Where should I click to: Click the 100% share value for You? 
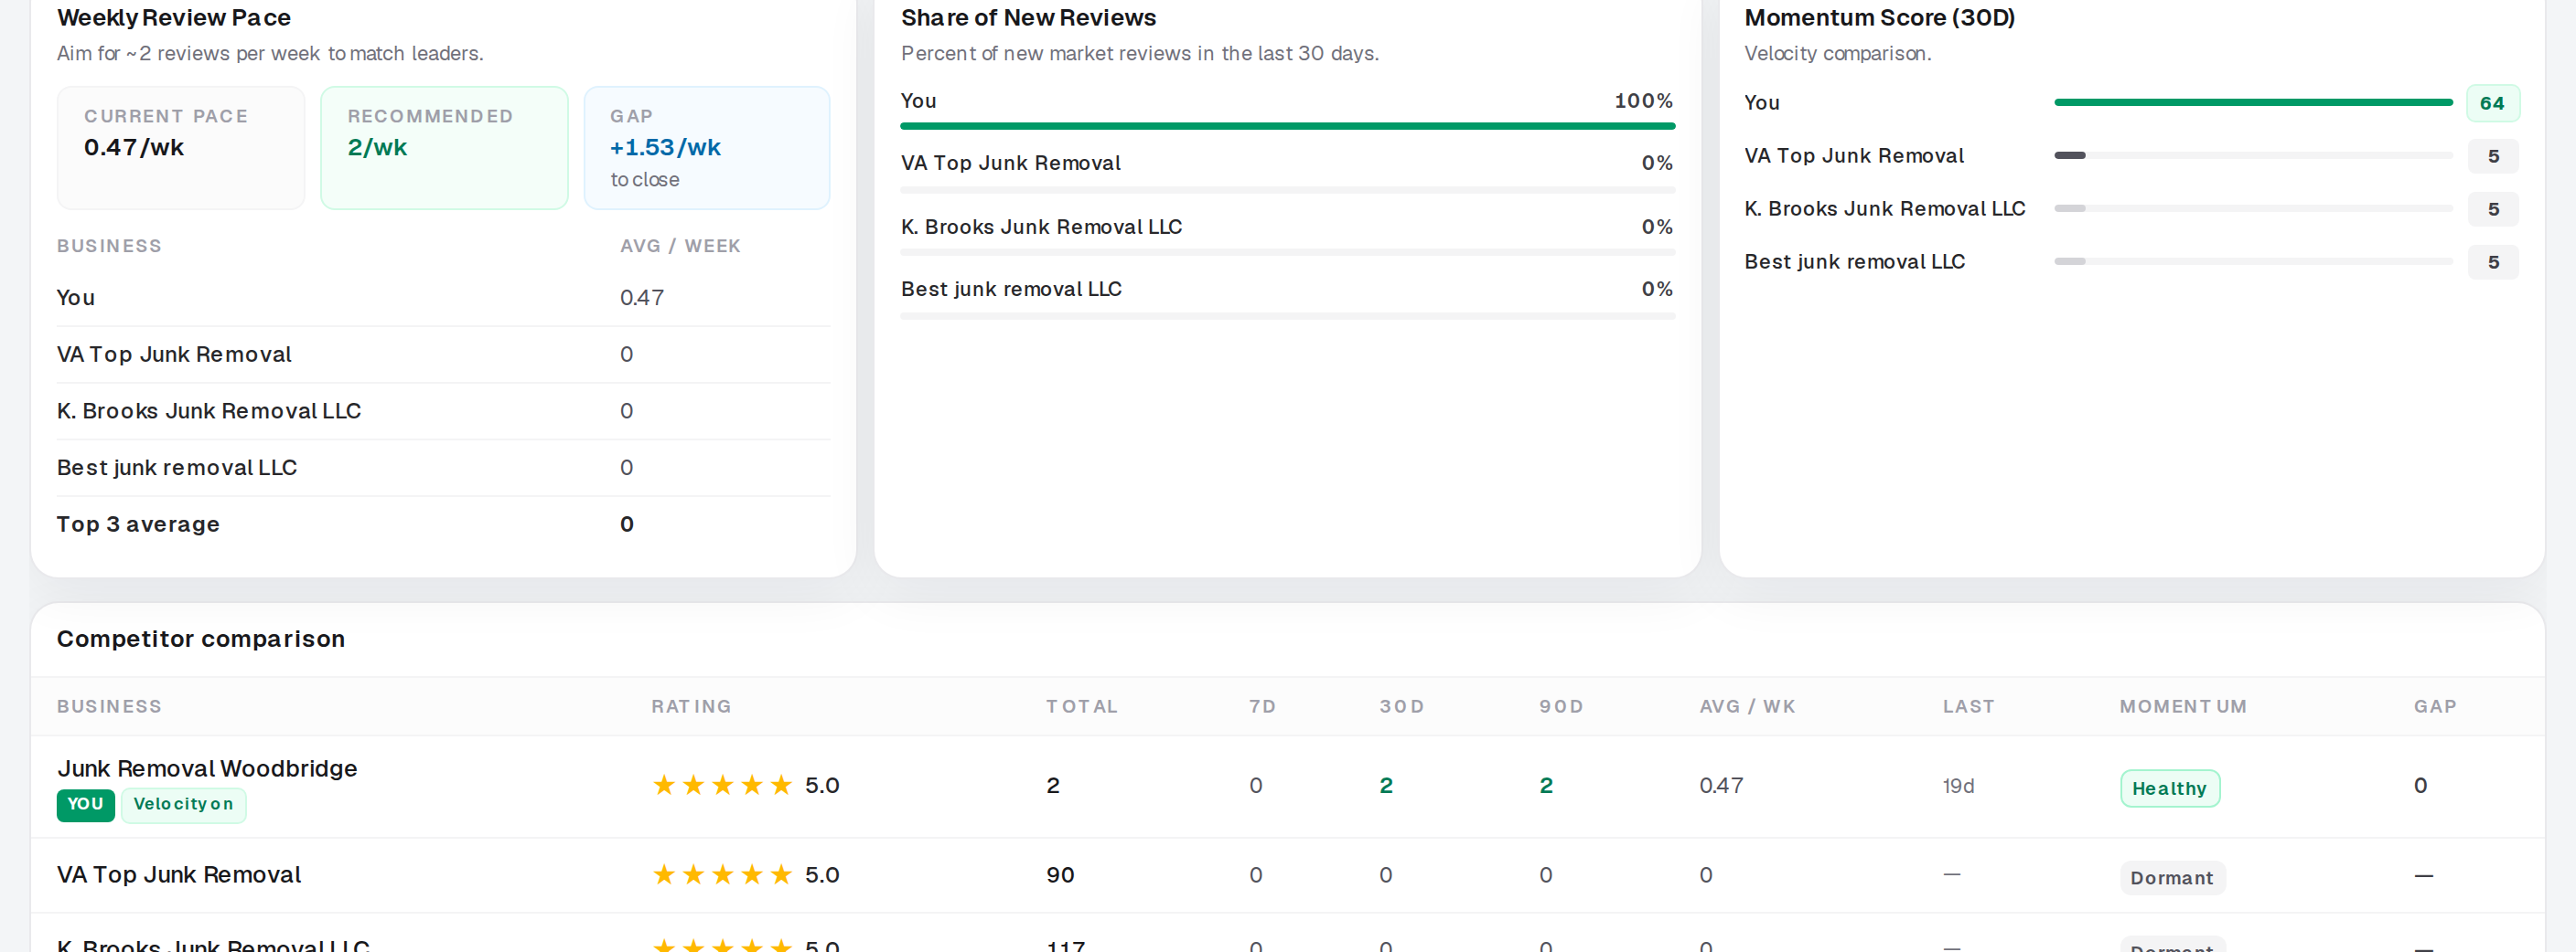tap(1644, 100)
